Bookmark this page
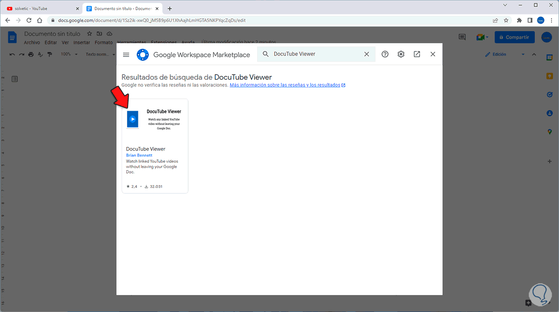 pyautogui.click(x=506, y=20)
